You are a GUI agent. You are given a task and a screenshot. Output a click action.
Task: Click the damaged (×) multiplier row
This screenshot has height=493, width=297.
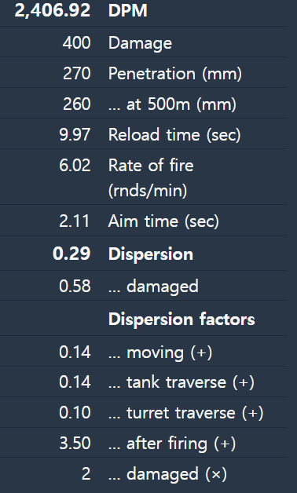click(x=143, y=474)
